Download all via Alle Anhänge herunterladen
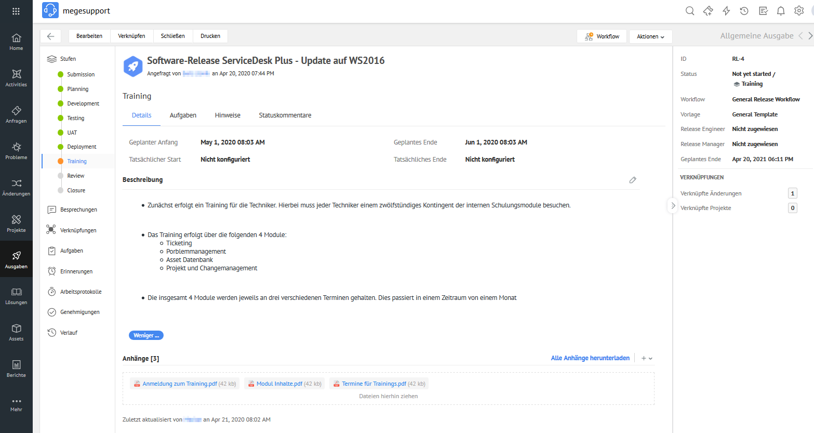This screenshot has height=433, width=814. [590, 358]
